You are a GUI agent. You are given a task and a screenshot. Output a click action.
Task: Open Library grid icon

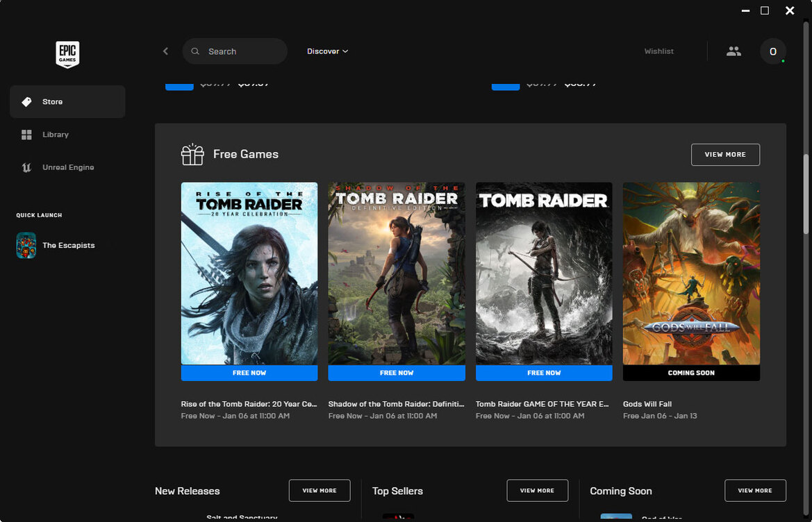point(26,135)
